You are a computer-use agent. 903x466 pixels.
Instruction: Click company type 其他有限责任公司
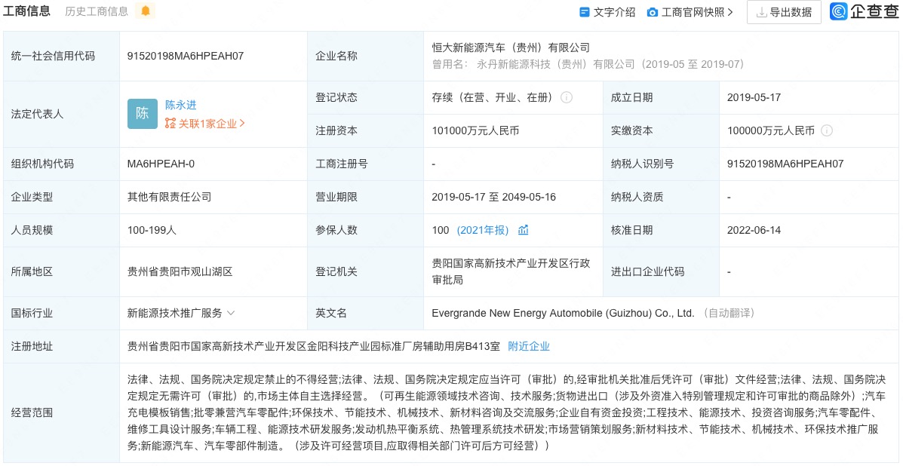point(169,197)
